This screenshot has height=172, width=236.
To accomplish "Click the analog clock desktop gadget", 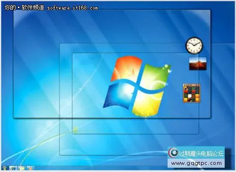I will [194, 45].
